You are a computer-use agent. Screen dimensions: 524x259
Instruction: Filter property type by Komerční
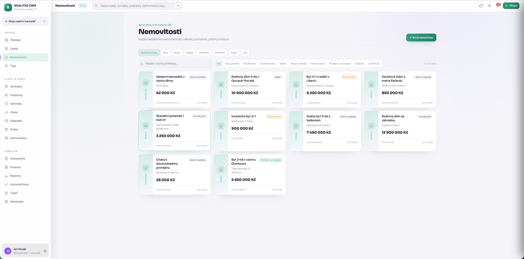coord(220,53)
